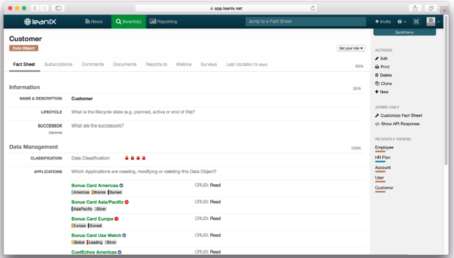The image size is (454, 258).
Task: Click the SarahDemo workspace button
Action: pos(405,32)
